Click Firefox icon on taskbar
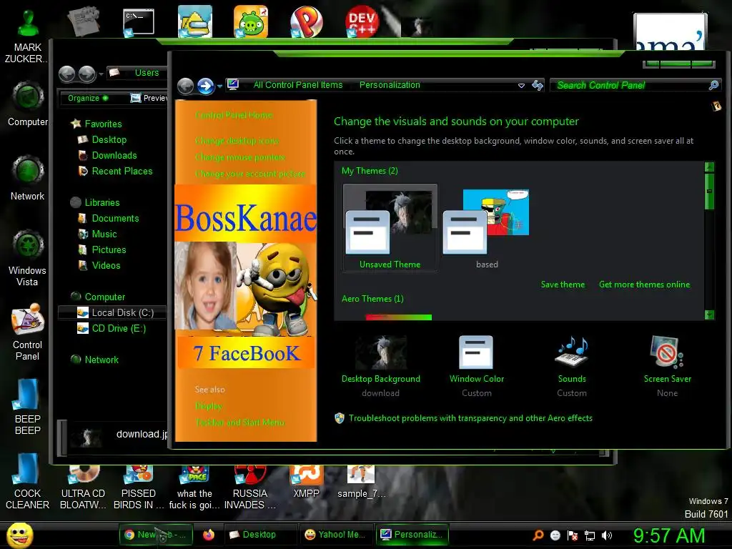 pyautogui.click(x=208, y=535)
